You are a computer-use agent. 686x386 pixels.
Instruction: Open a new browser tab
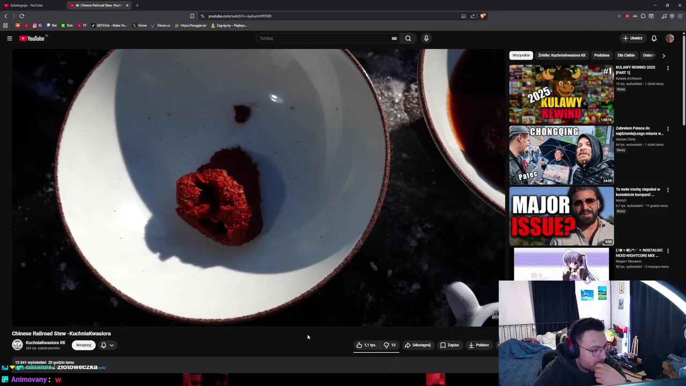(137, 5)
